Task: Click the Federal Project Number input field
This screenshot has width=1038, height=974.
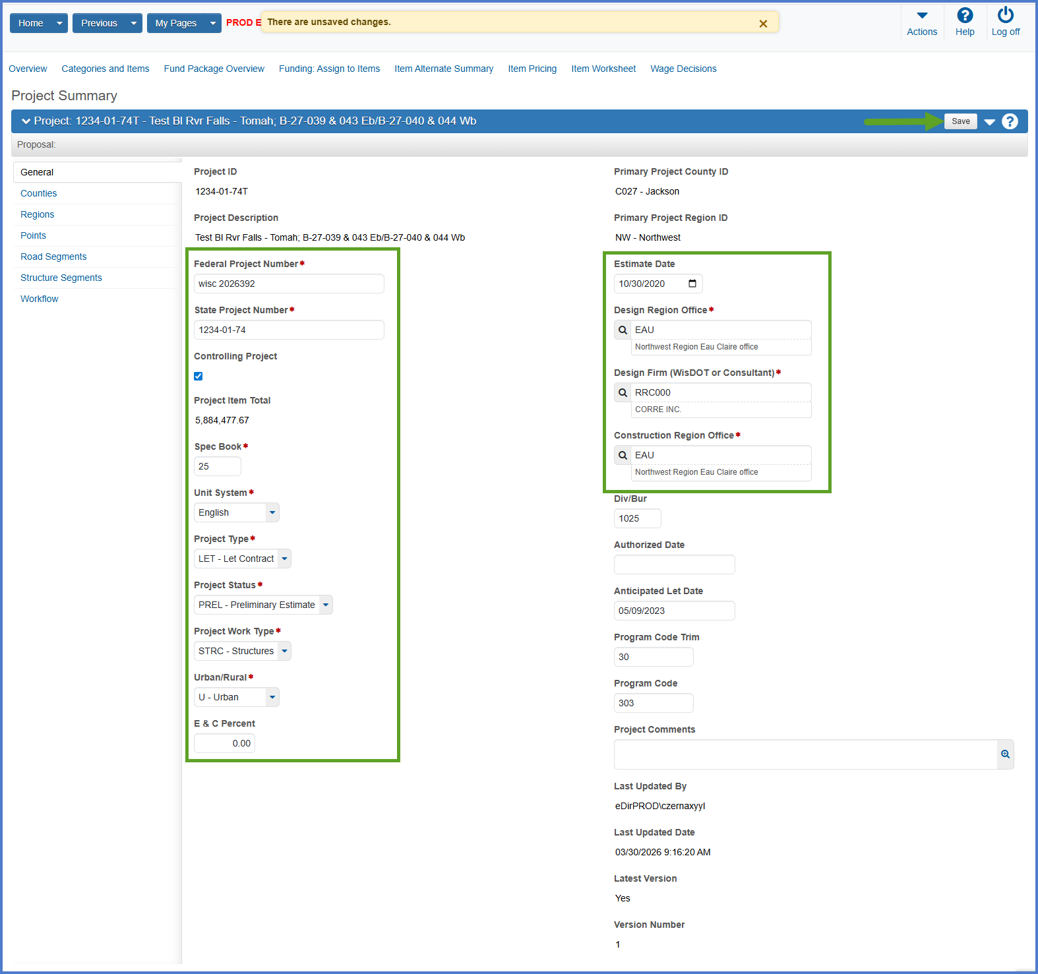Action: pyautogui.click(x=289, y=284)
